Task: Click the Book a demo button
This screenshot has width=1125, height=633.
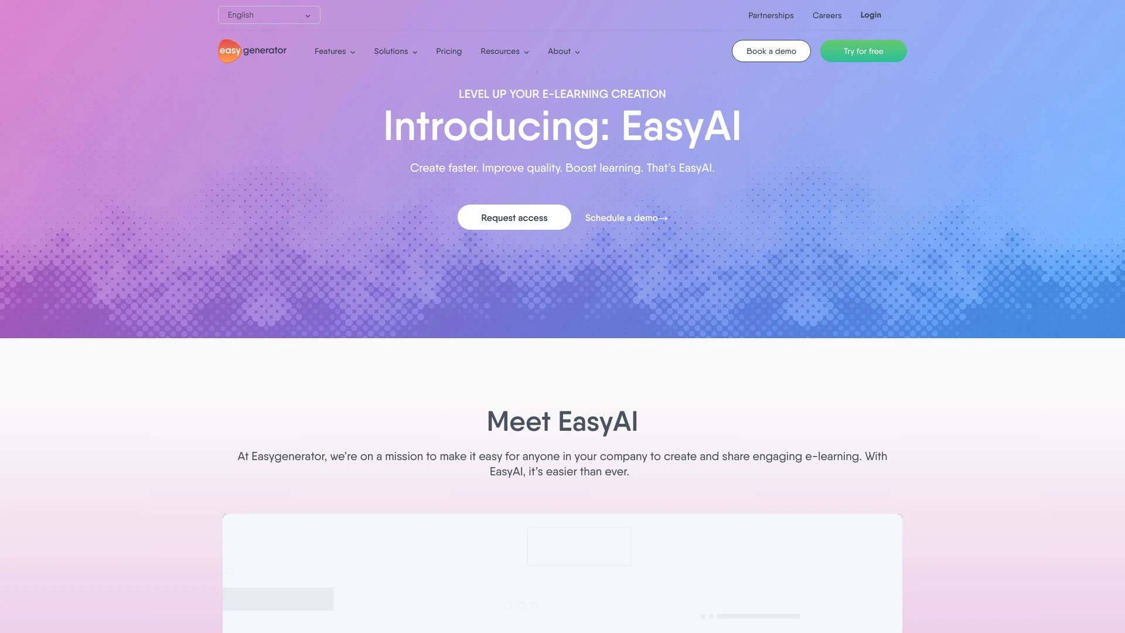Action: [x=771, y=50]
